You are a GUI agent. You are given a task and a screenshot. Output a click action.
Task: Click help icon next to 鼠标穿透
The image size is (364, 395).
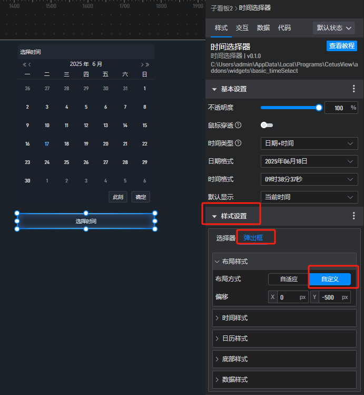[x=238, y=125]
